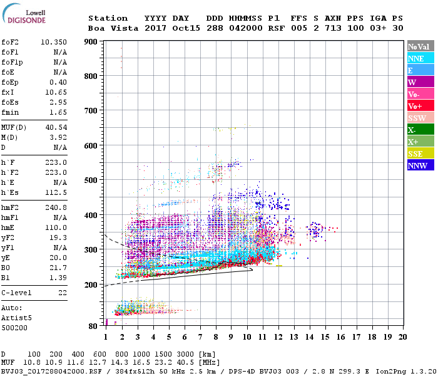Screen dimensions: 438x376
Task: Pick the SSE yellow legend swatch
Action: (420, 154)
